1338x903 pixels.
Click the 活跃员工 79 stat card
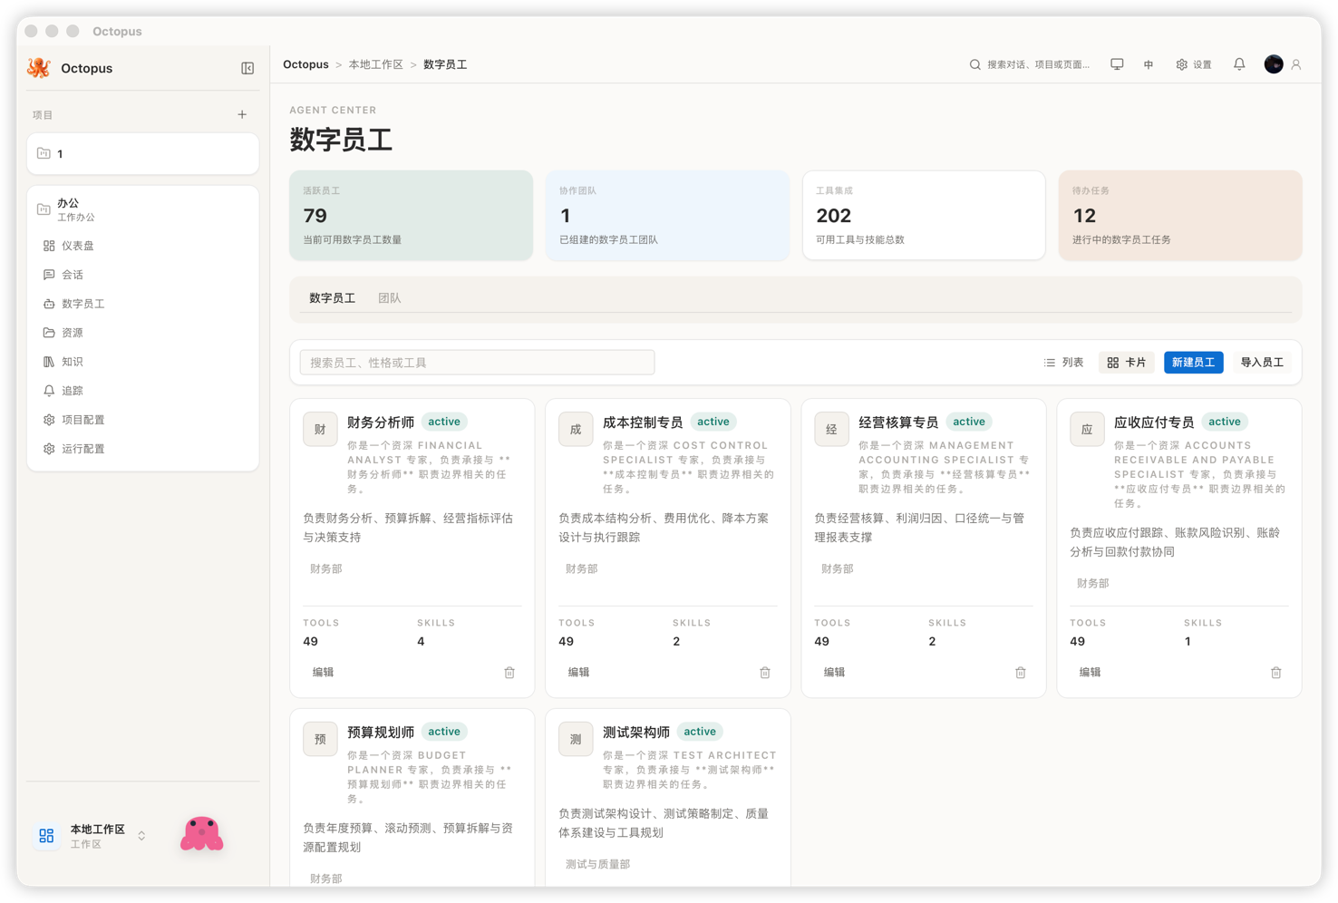412,216
